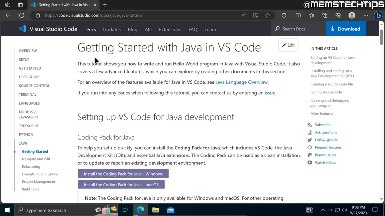Open the browser Extensions puzzle icon
The width and height of the screenshot is (385, 216).
point(284,15)
